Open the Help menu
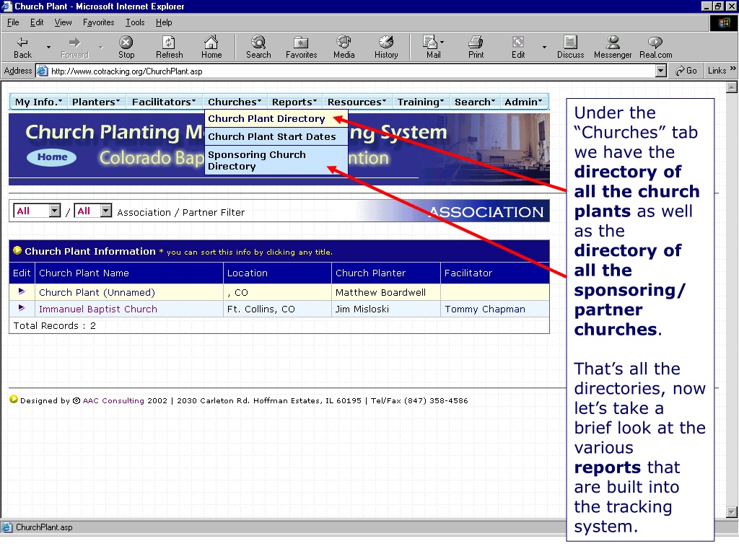Screen dimensions: 739x554 tap(164, 22)
